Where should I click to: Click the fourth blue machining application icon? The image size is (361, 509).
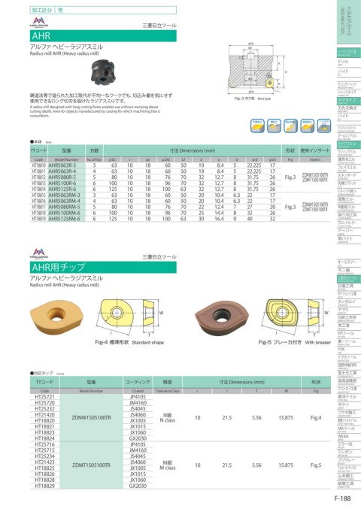click(x=307, y=126)
